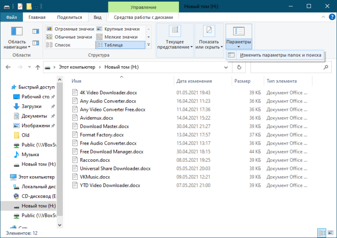Collapse the ribbon with the chevron
This screenshot has height=238, width=337.
click(323, 17)
